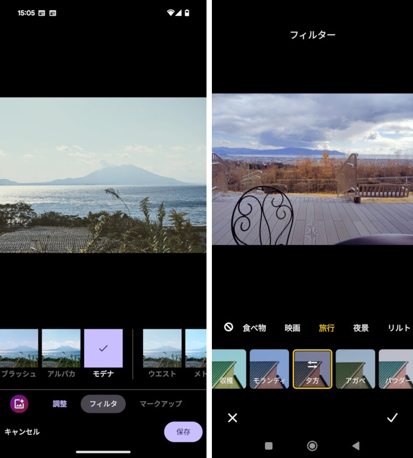Tap the X discard icon
413x458 pixels.
pyautogui.click(x=232, y=418)
